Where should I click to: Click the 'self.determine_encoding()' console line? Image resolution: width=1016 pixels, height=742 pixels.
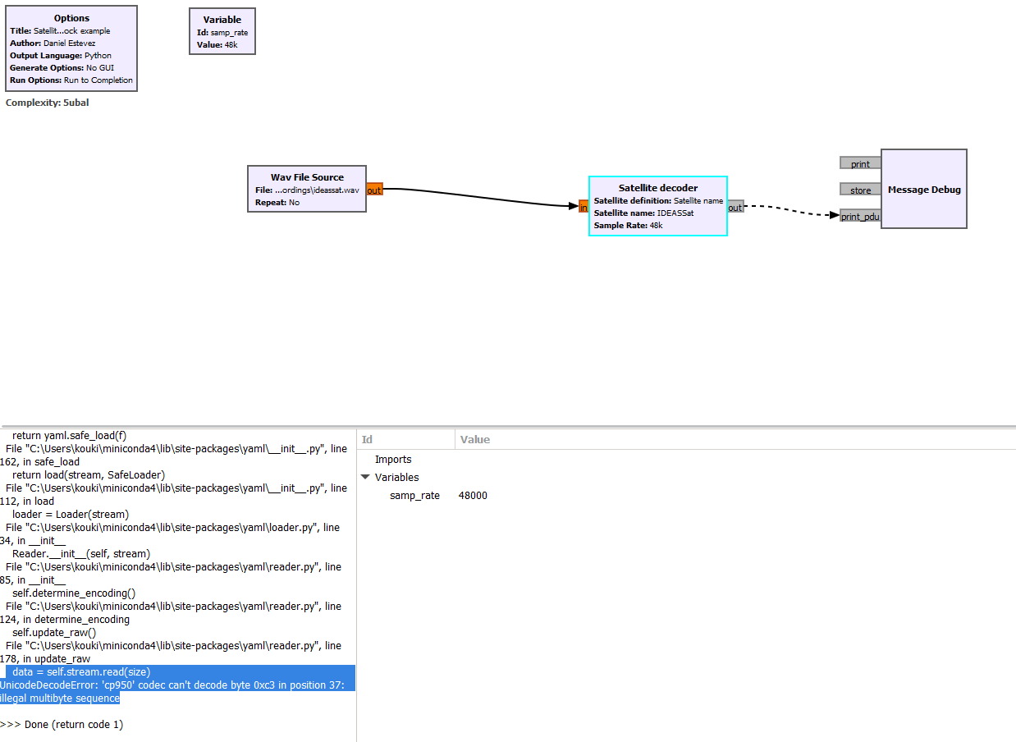(74, 593)
